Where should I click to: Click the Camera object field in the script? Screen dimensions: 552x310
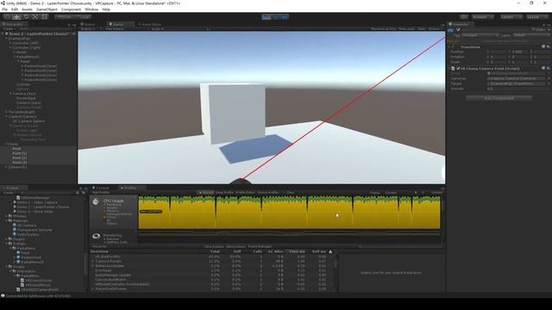click(516, 78)
